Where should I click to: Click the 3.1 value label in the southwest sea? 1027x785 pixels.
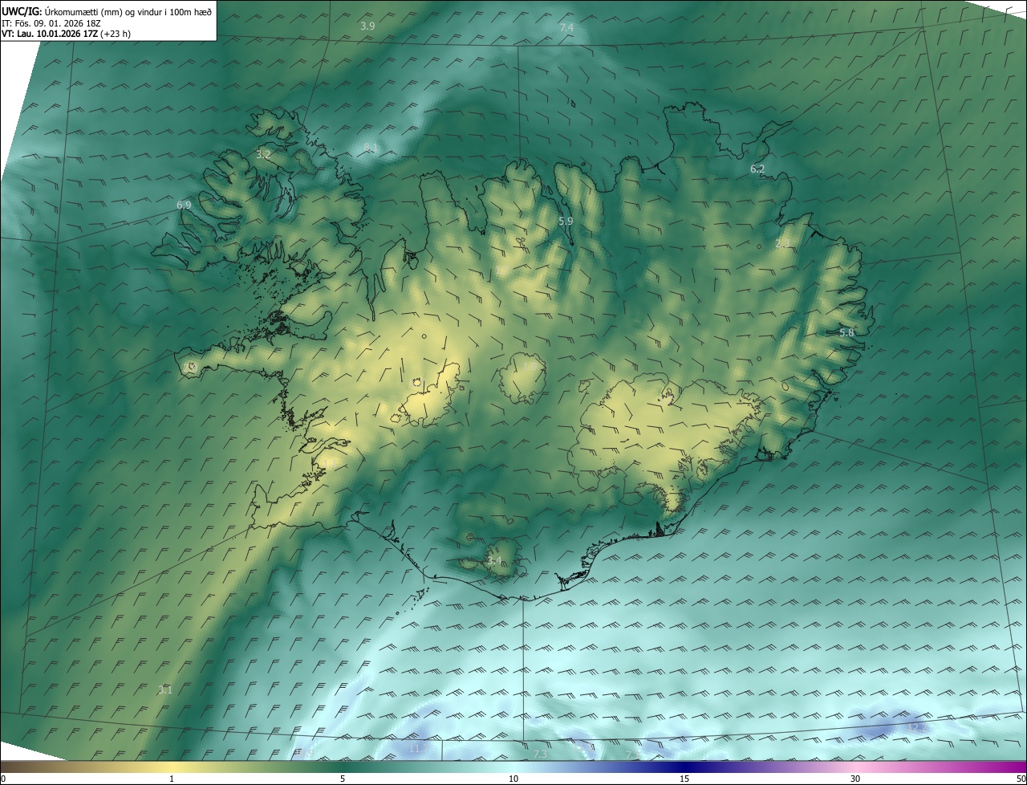165,689
